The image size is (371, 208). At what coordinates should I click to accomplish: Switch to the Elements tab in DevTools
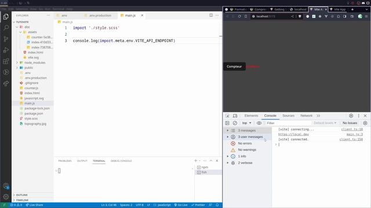[251, 116]
